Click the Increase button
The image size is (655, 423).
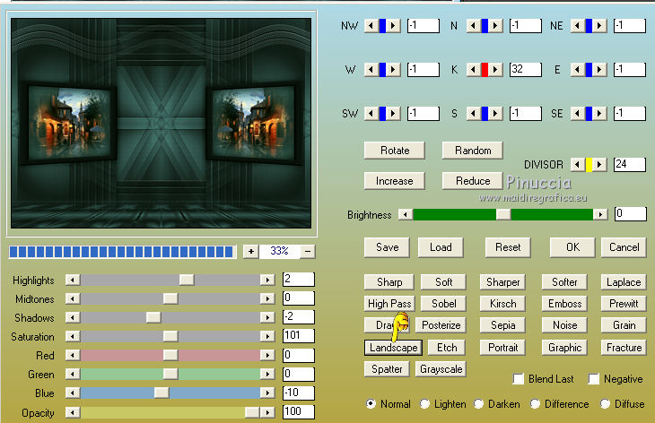395,181
